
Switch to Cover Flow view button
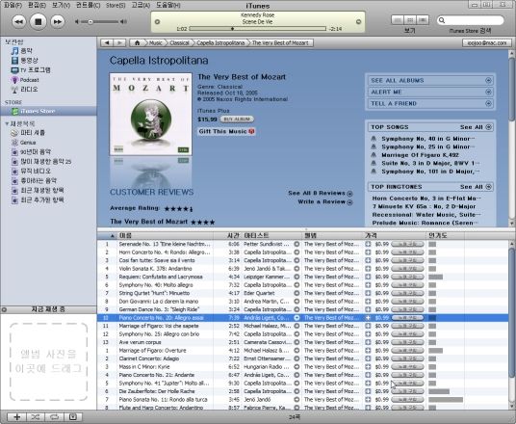423,20
